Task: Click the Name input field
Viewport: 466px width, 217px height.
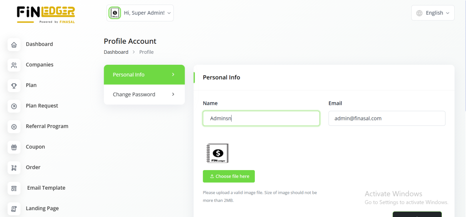Action: pyautogui.click(x=261, y=119)
